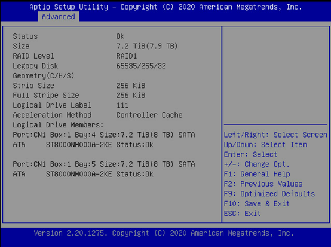Select the Strip Size 256 KiB row
This screenshot has width=331, height=247.
pyautogui.click(x=79, y=86)
